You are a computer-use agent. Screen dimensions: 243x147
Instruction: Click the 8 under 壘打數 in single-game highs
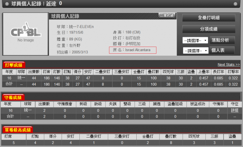(x=171, y=143)
